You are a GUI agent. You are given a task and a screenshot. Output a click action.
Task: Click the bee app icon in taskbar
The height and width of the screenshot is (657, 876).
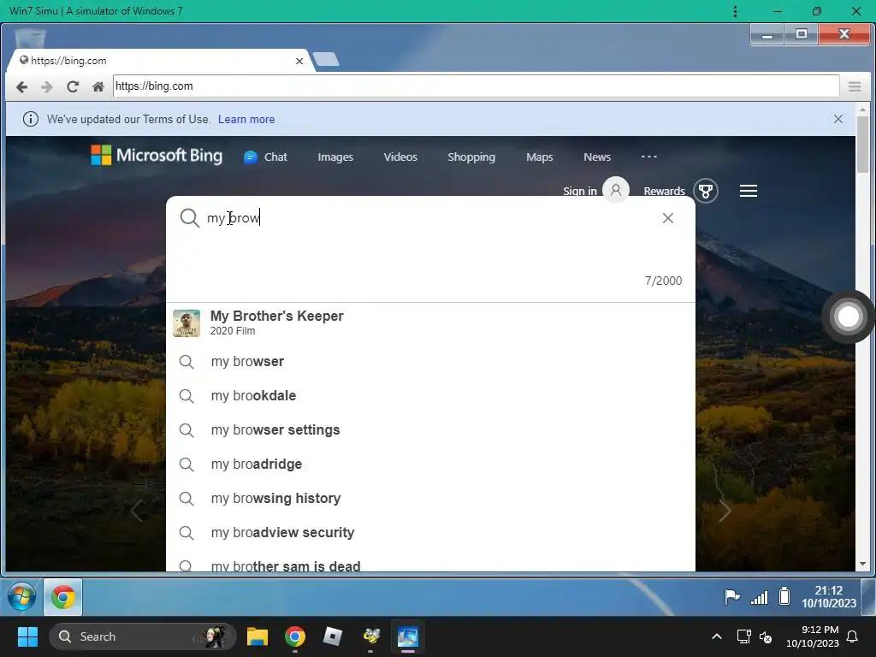[371, 636]
